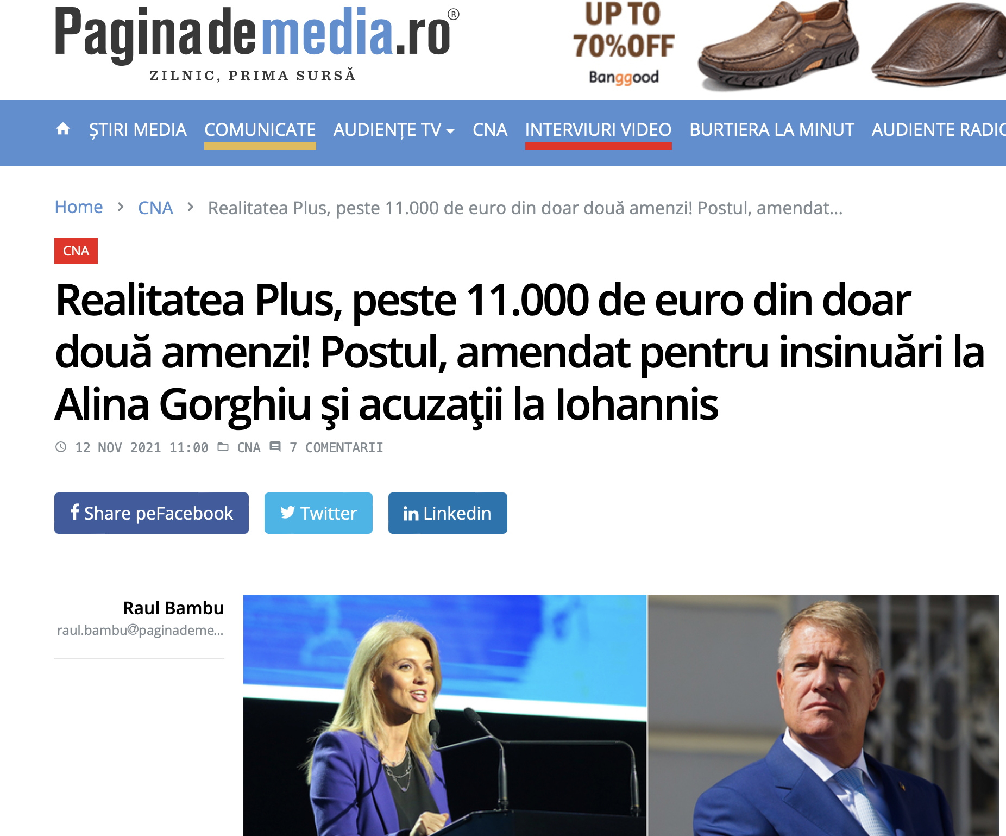Go to Burtiera la Minut section
Screen dimensions: 1006x836
coord(772,130)
